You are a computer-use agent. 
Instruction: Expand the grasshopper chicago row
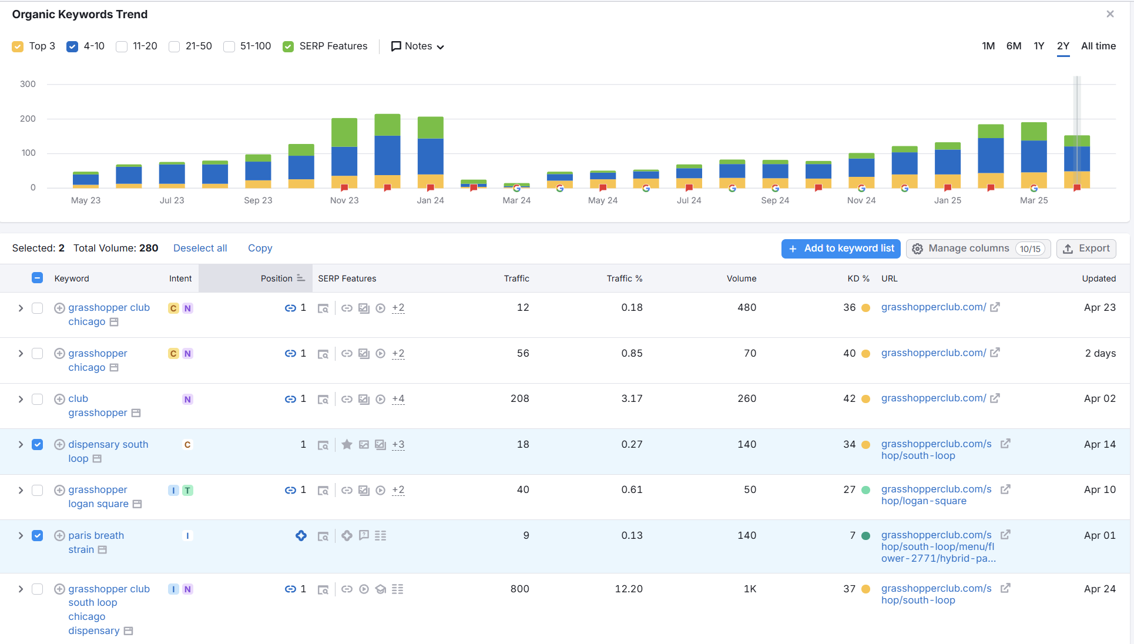point(21,354)
